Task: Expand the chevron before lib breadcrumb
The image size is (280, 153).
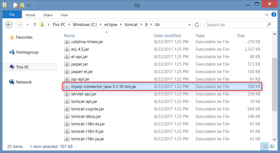Action: 151,25
